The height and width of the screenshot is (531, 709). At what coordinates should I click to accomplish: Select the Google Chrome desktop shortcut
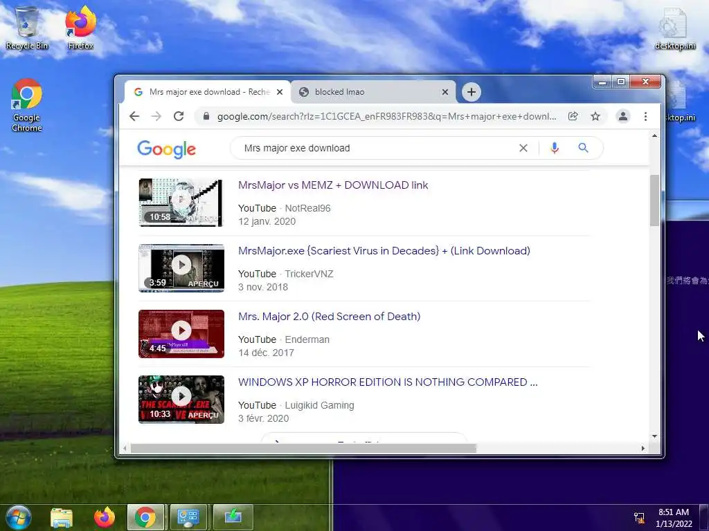[x=27, y=105]
